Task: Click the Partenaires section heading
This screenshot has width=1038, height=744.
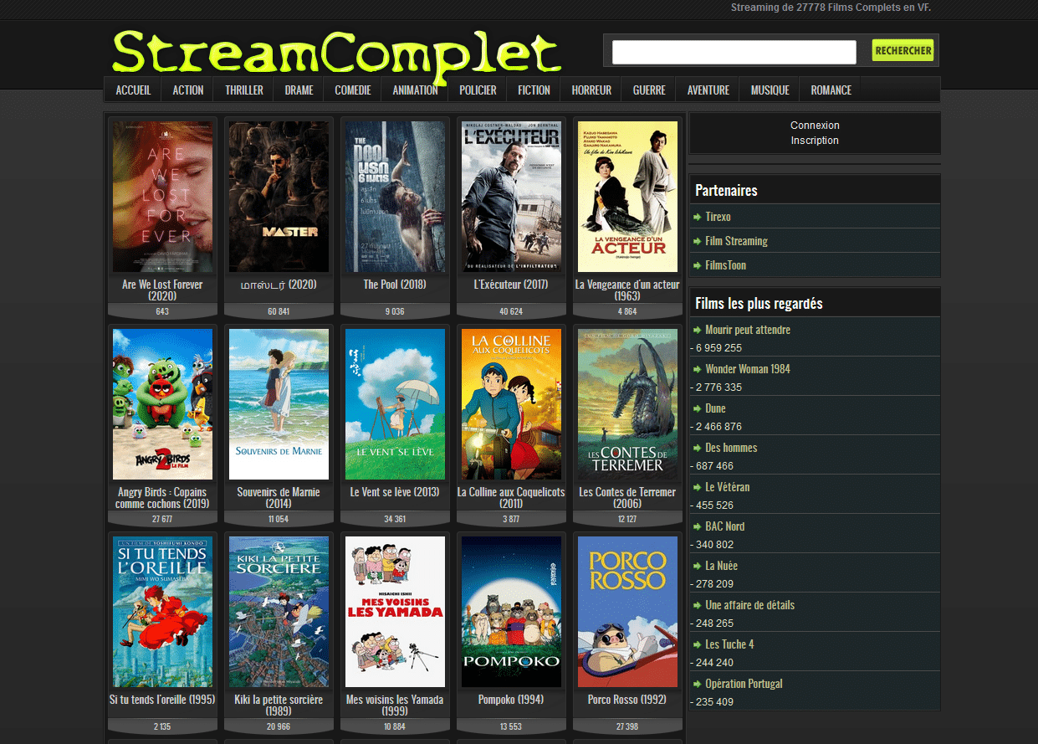Action: (726, 191)
